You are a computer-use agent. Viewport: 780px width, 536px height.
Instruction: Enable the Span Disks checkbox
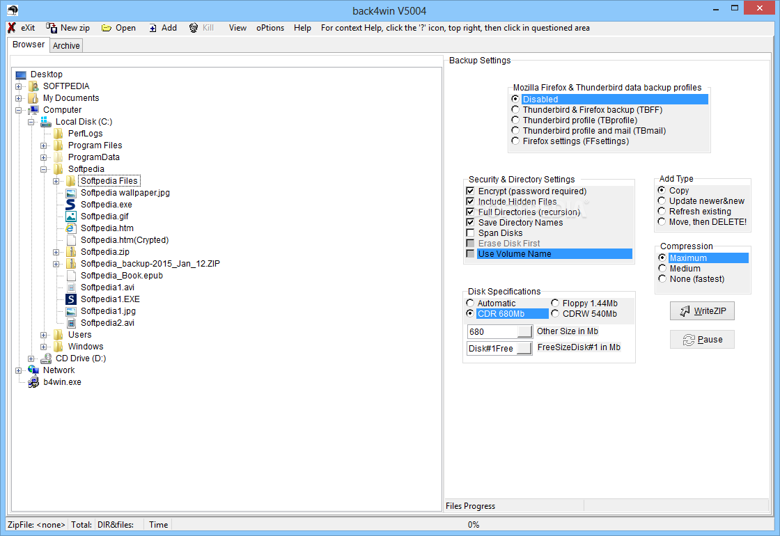(470, 232)
